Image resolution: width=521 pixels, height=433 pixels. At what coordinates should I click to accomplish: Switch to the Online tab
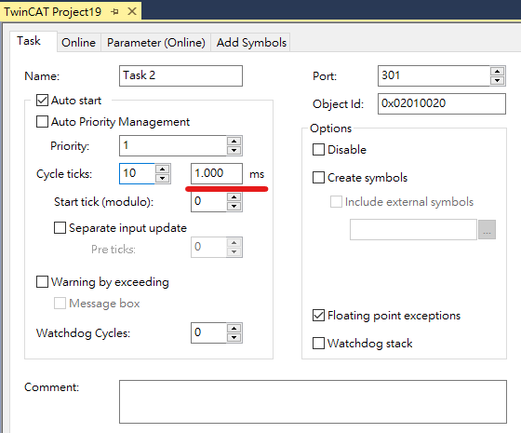pos(79,43)
